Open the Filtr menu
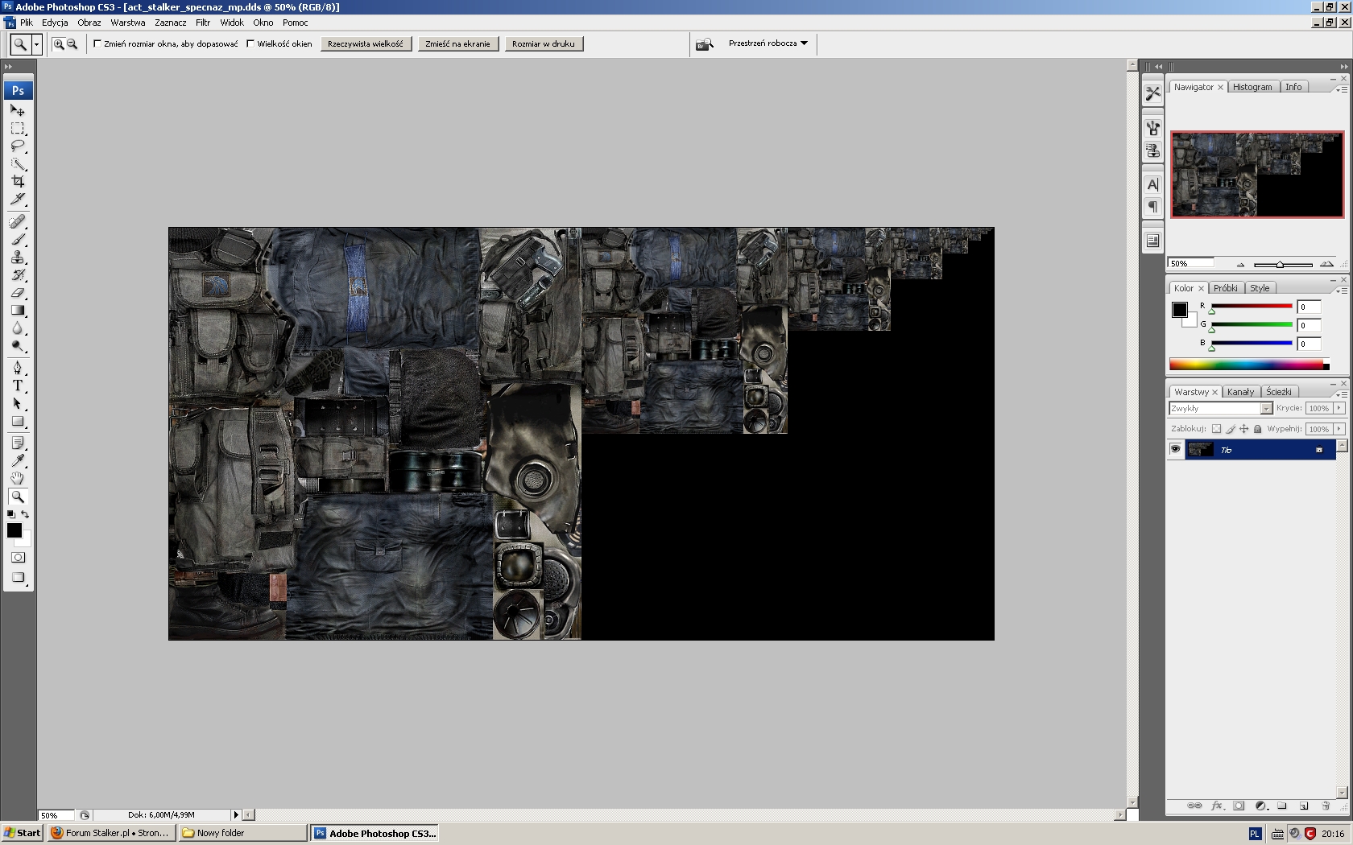This screenshot has height=845, width=1353. click(203, 23)
